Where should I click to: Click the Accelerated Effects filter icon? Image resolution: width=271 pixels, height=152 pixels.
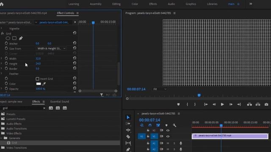click(51, 108)
